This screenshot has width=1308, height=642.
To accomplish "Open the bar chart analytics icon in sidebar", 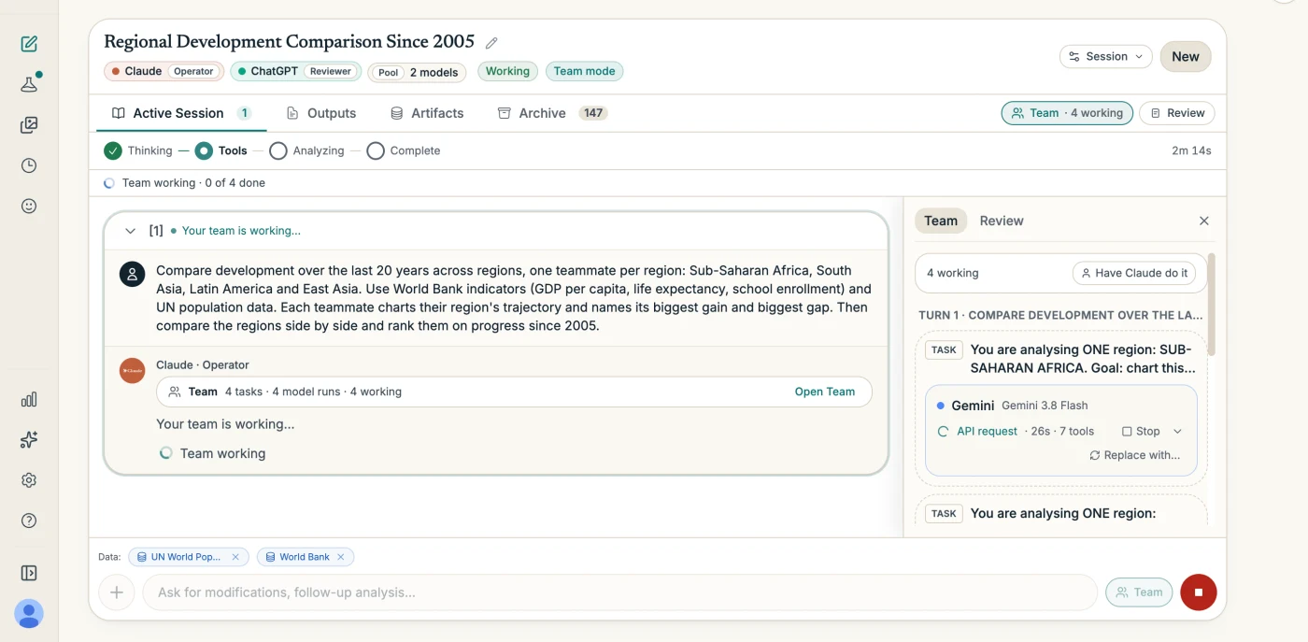I will (29, 399).
